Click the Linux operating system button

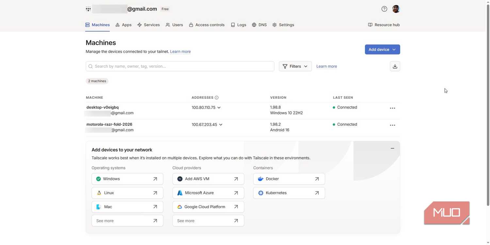127,193
